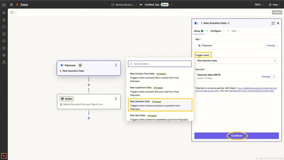This screenshot has width=284, height=160.
Task: Select the Flipsnack trigger step card
Action: tap(89, 68)
